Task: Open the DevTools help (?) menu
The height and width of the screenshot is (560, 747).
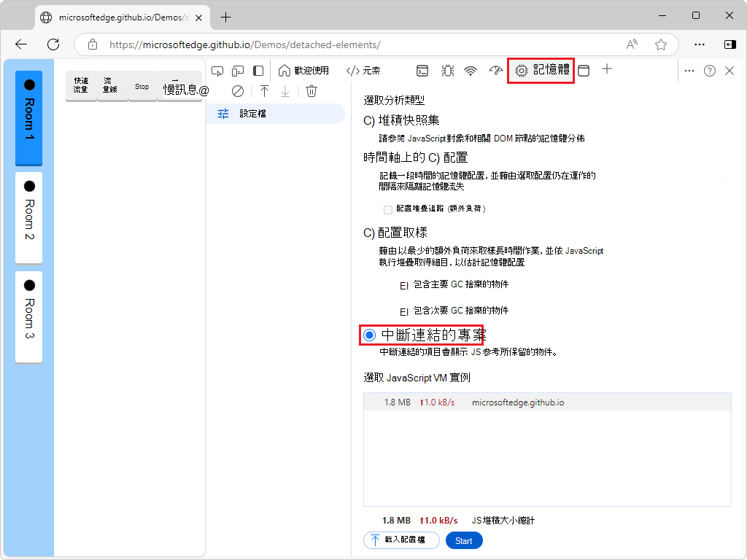Action: coord(710,69)
